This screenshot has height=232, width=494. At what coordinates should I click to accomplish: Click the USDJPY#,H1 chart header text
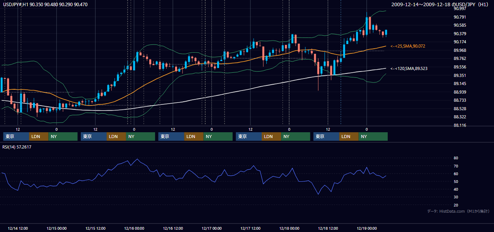coord(44,4)
